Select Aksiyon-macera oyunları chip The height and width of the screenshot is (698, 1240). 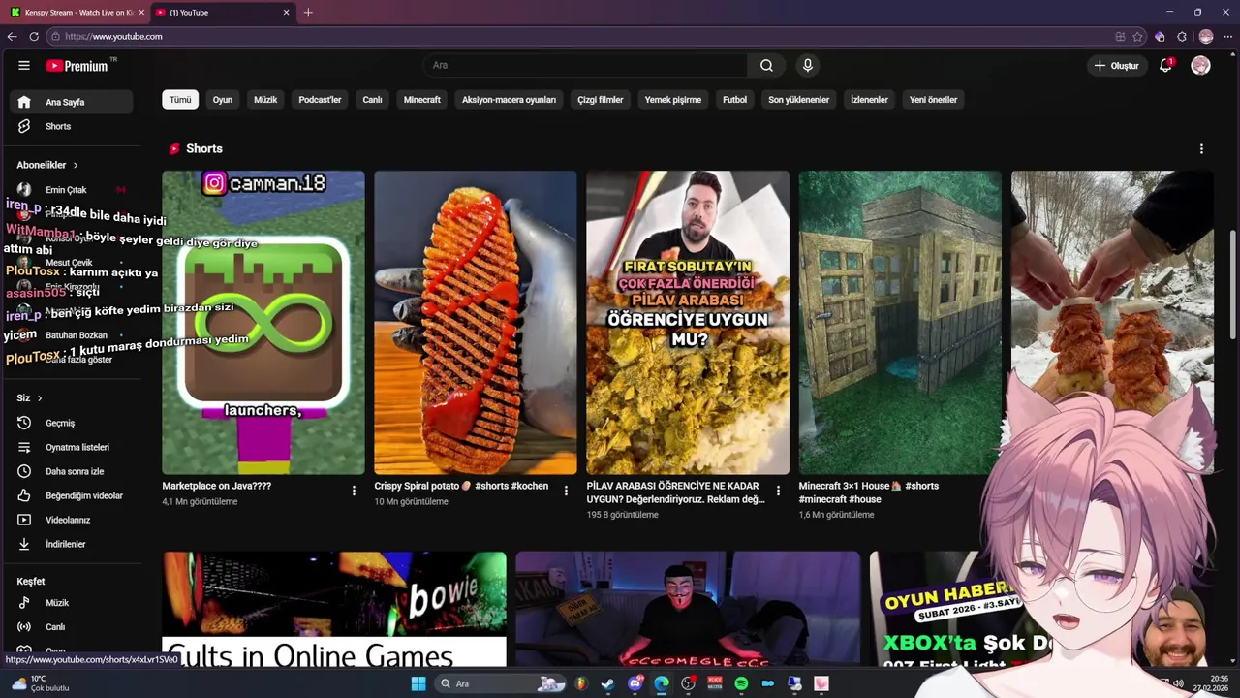click(509, 99)
